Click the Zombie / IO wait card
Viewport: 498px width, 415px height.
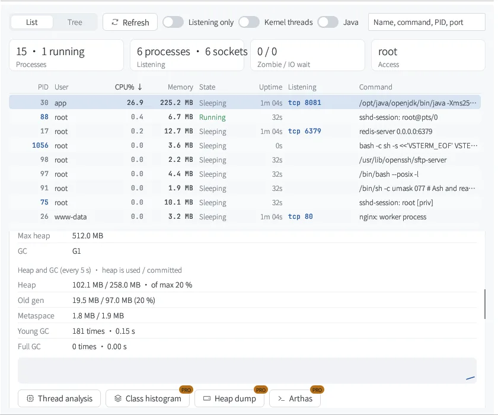(308, 55)
